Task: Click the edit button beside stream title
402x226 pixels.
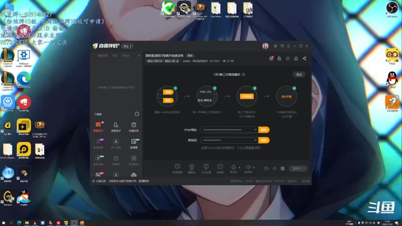Action: click(x=190, y=56)
